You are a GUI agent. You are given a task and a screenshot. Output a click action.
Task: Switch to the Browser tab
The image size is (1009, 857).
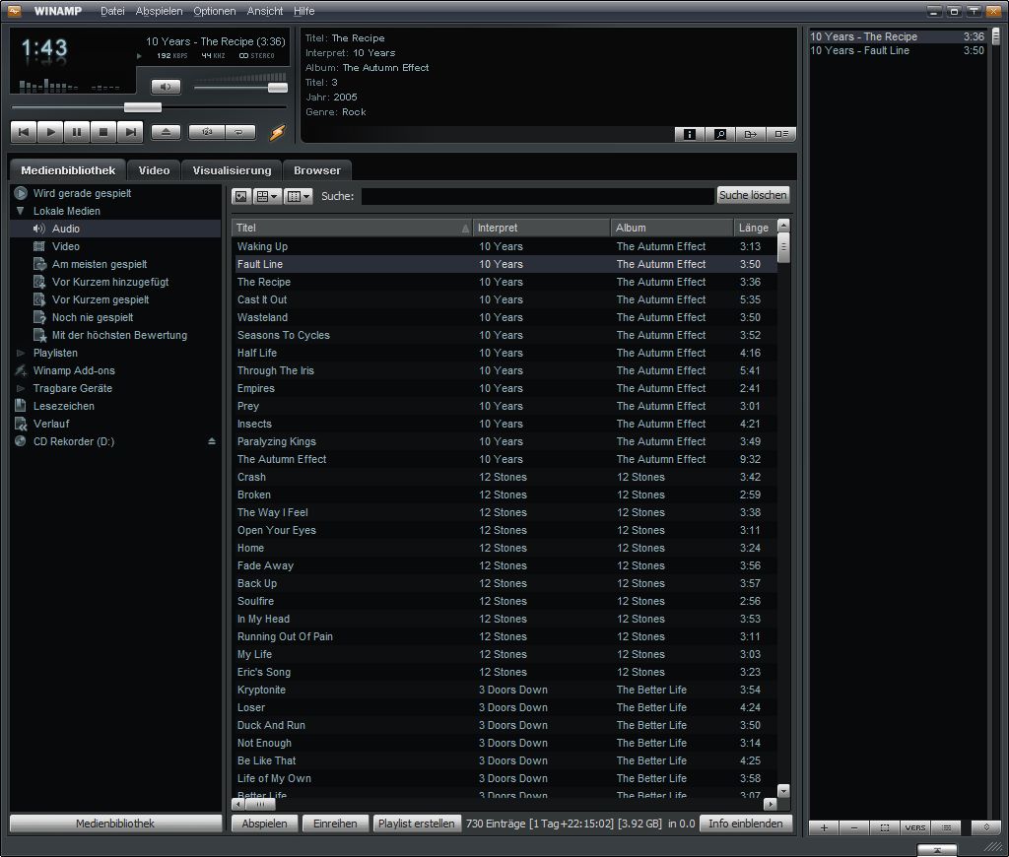point(316,170)
